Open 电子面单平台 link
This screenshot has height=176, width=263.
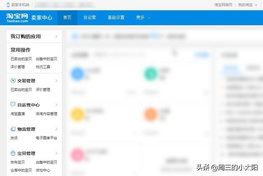click(x=46, y=138)
